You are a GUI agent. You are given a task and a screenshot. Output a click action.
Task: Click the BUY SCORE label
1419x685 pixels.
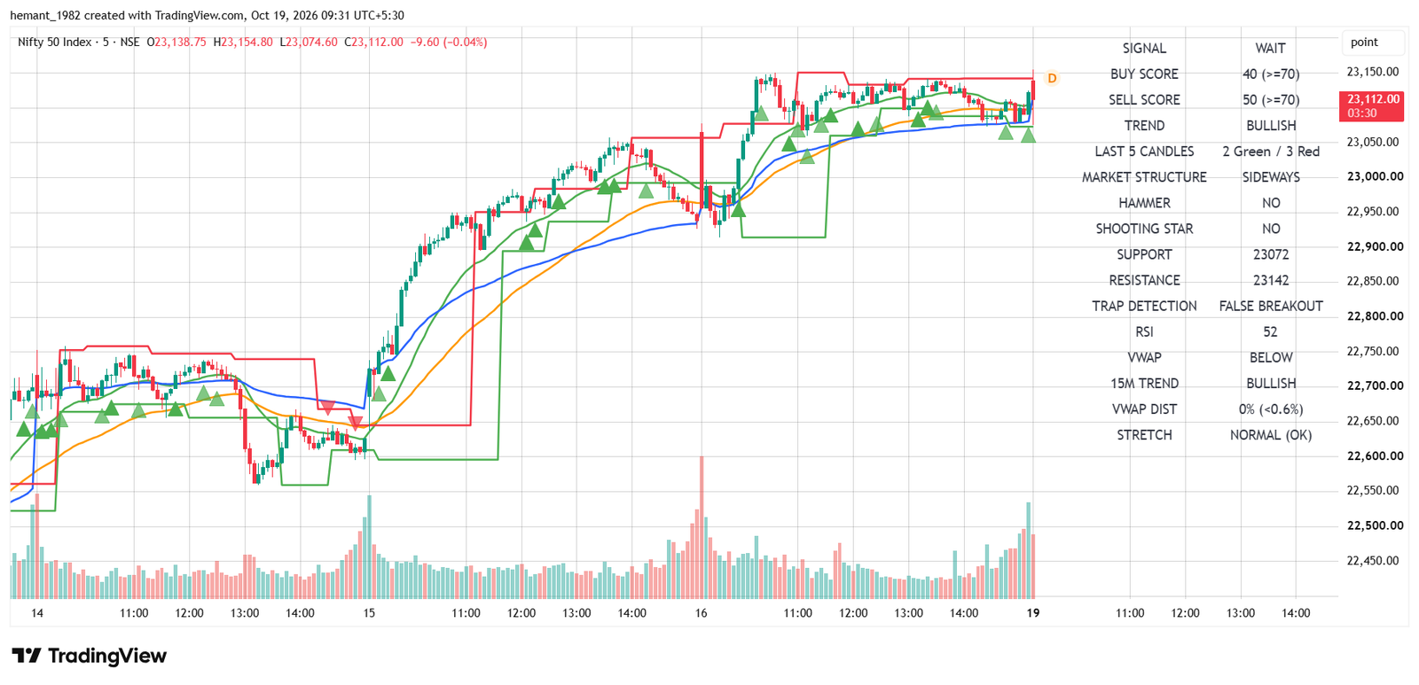1144,74
